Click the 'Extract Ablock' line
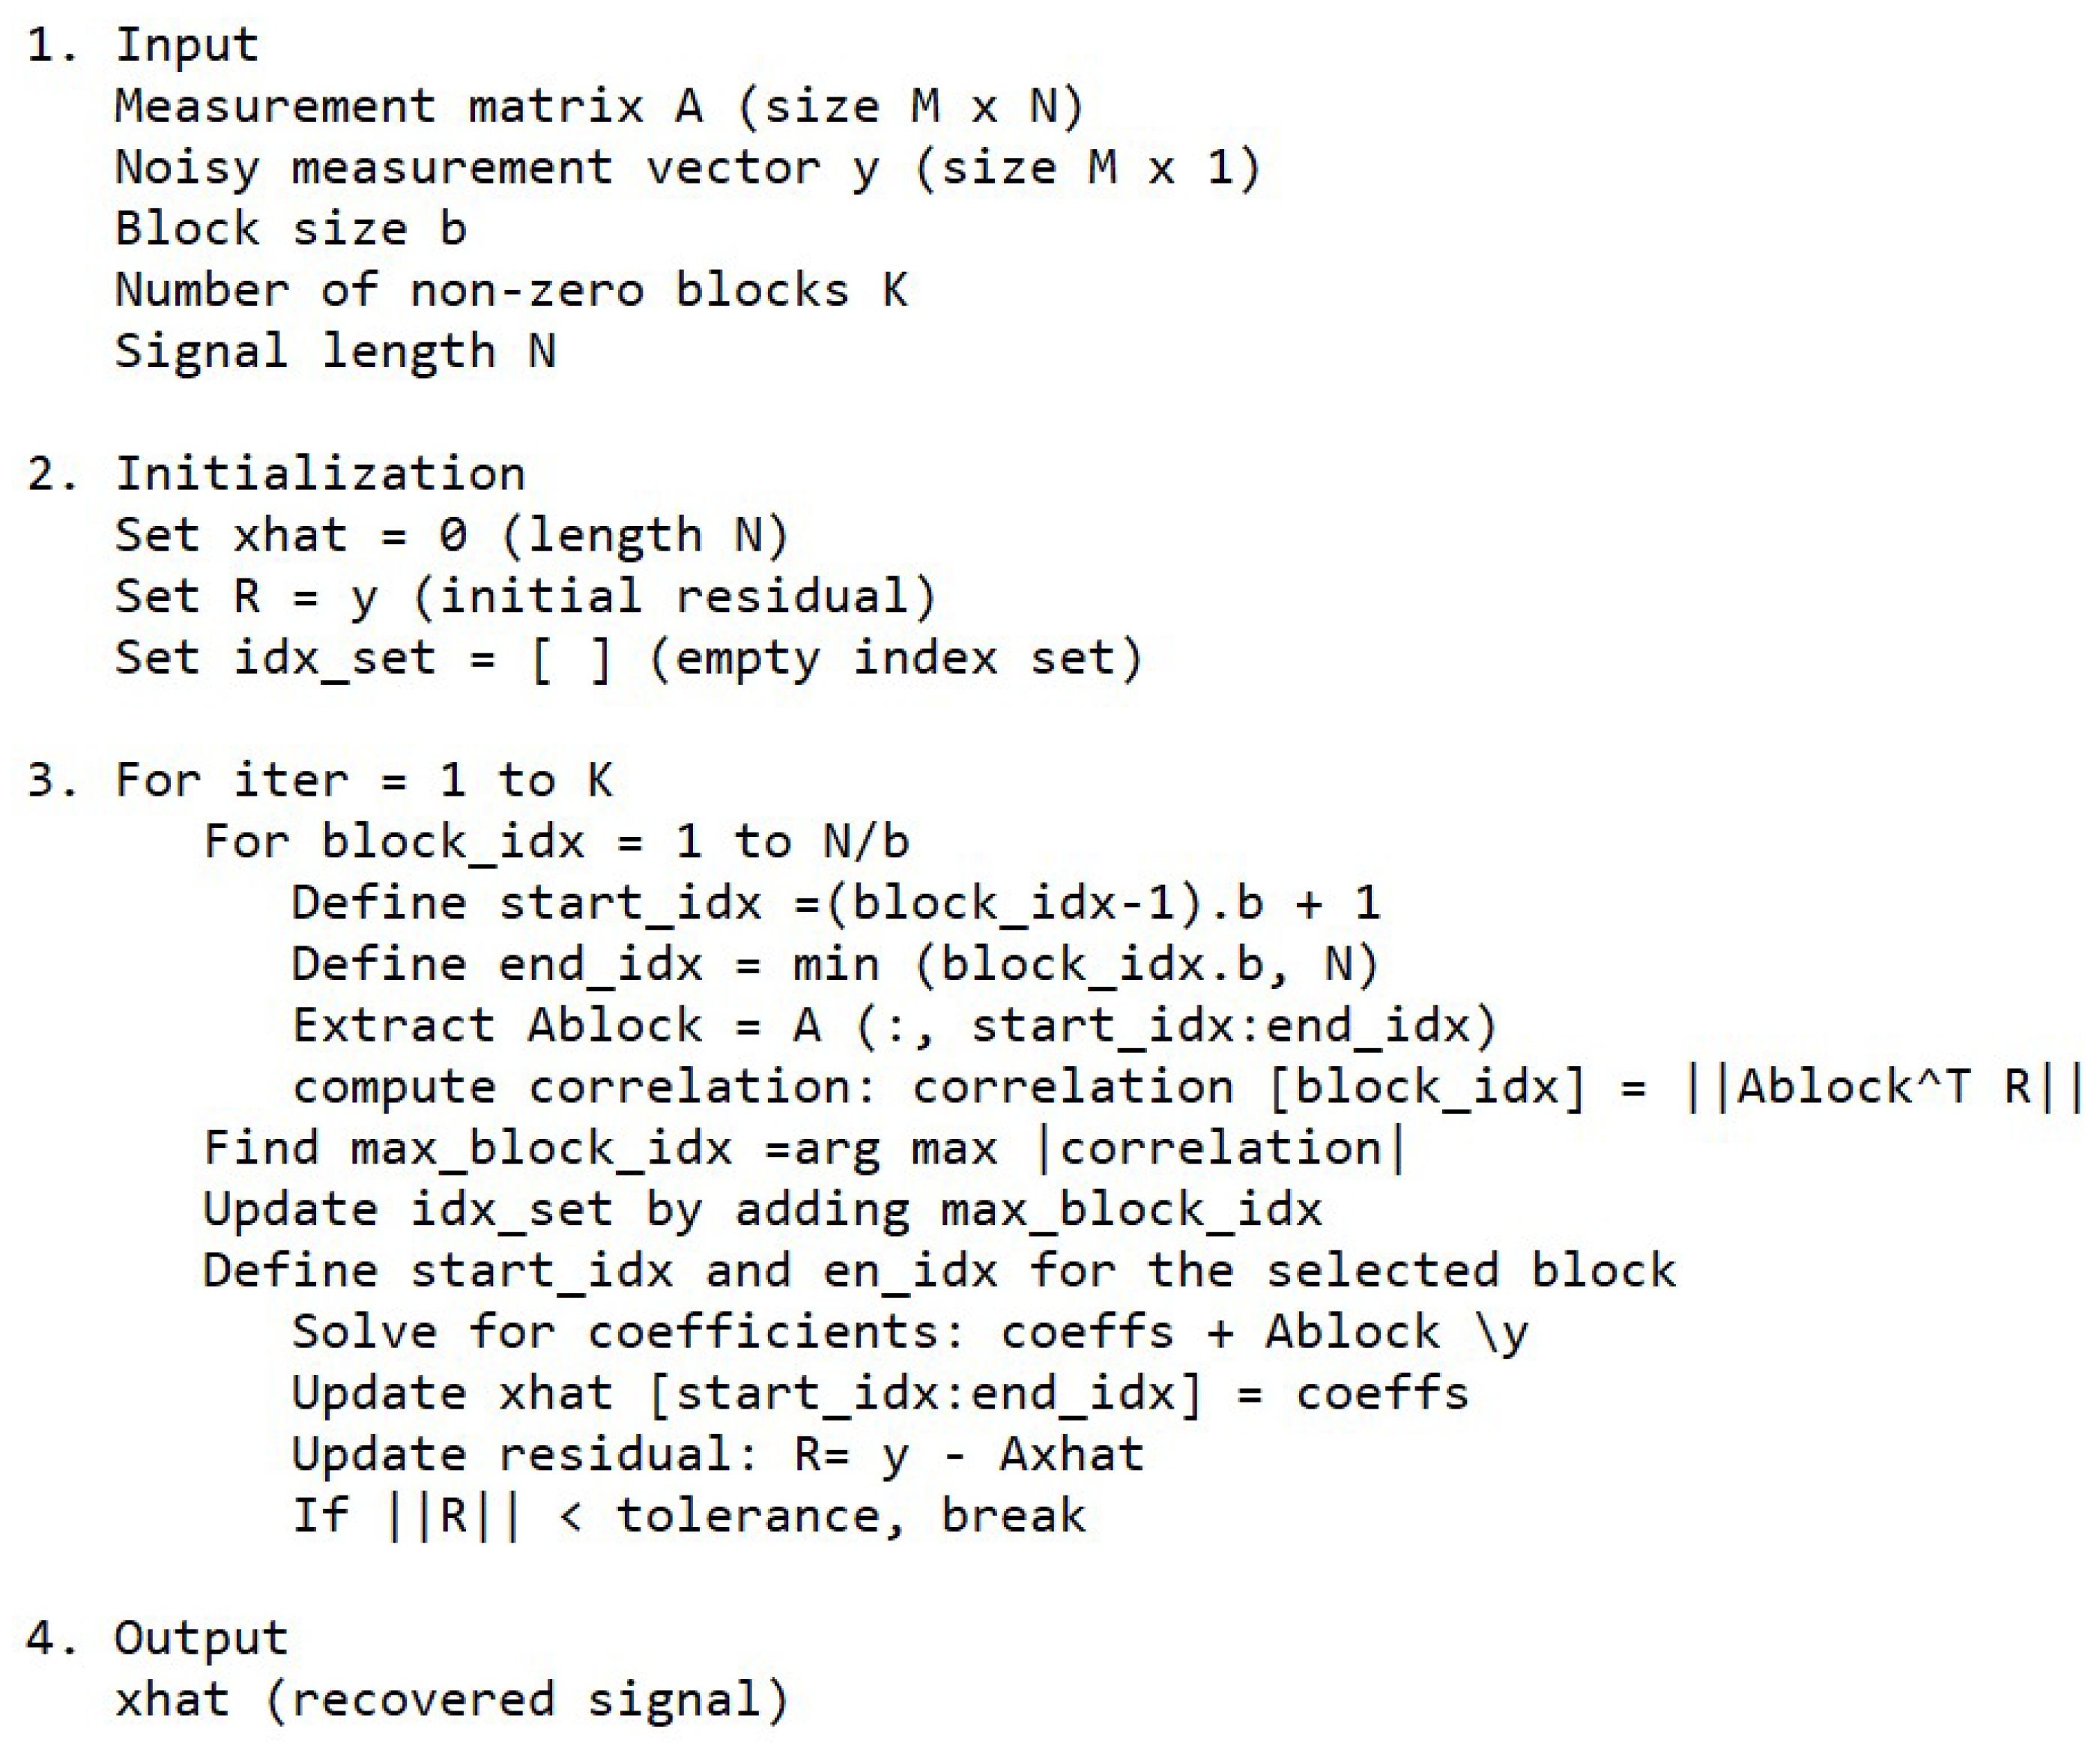This screenshot has width=2100, height=1751. click(x=893, y=1025)
